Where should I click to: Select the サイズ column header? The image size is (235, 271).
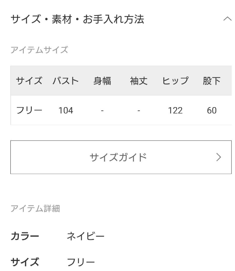coord(29,81)
